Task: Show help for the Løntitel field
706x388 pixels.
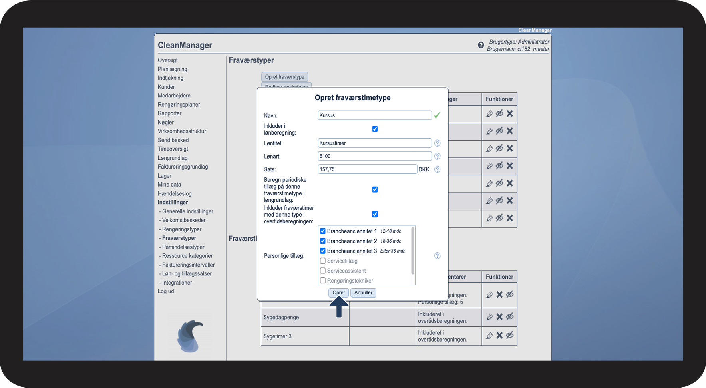Action: pos(438,143)
